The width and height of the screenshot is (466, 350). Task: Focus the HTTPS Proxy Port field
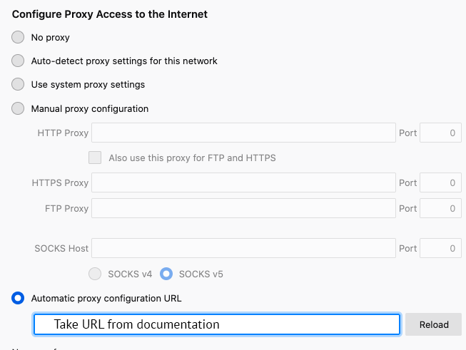point(440,183)
